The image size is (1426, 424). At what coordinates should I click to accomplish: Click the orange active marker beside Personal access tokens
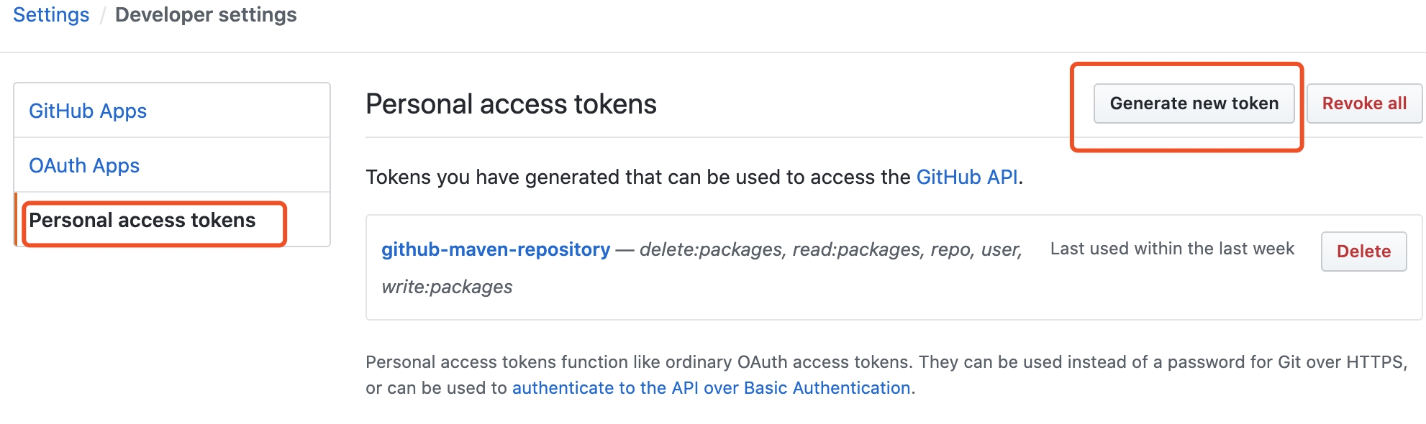[x=16, y=219]
